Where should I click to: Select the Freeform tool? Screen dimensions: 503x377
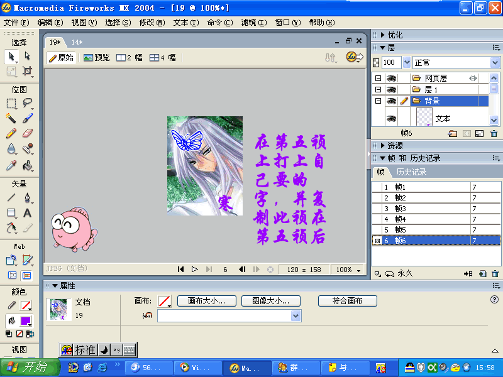[11, 227]
